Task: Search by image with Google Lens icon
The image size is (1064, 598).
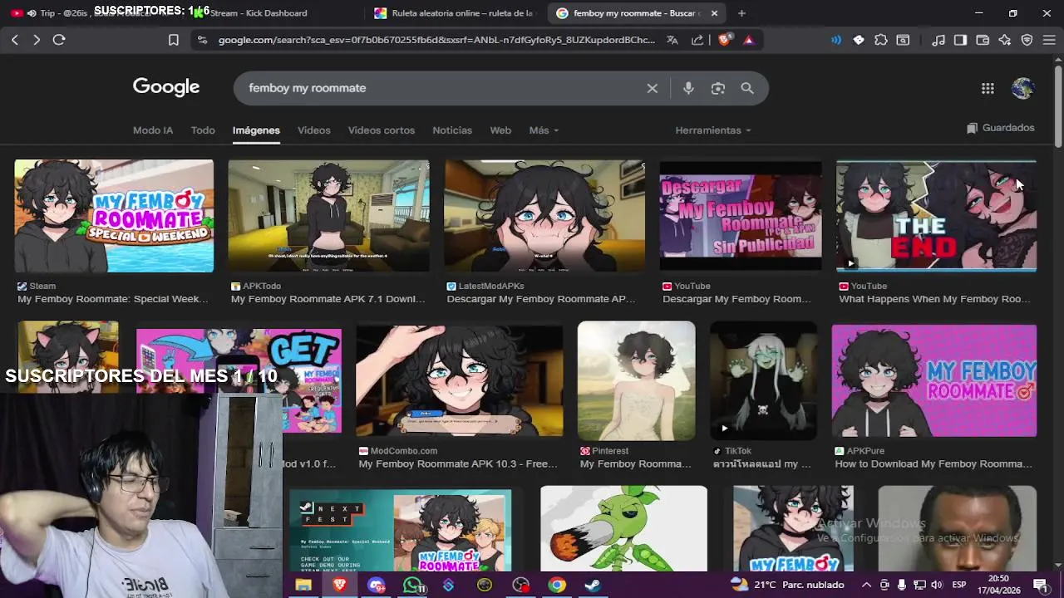Action: click(718, 88)
